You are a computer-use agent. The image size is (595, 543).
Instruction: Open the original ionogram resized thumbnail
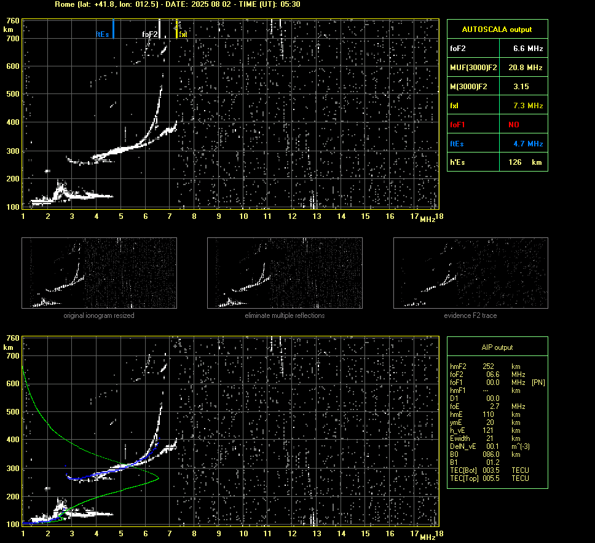[99, 273]
